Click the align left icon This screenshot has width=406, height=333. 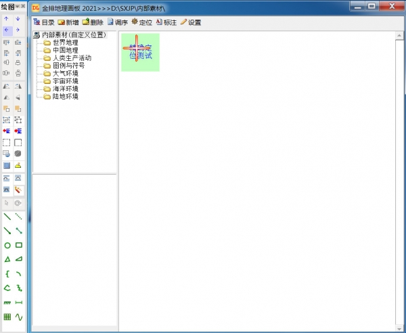coord(7,53)
